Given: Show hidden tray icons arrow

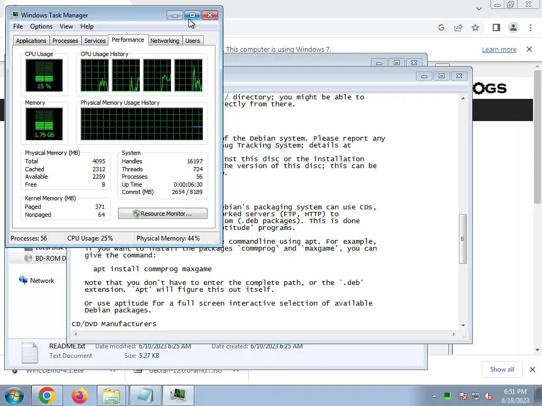Looking at the screenshot, I should tap(434, 396).
